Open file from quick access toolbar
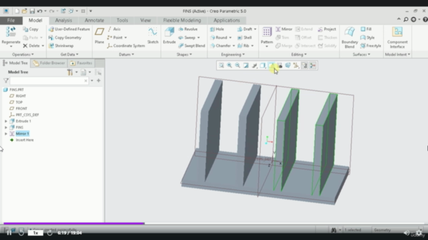This screenshot has width=428, height=240. tap(24, 11)
